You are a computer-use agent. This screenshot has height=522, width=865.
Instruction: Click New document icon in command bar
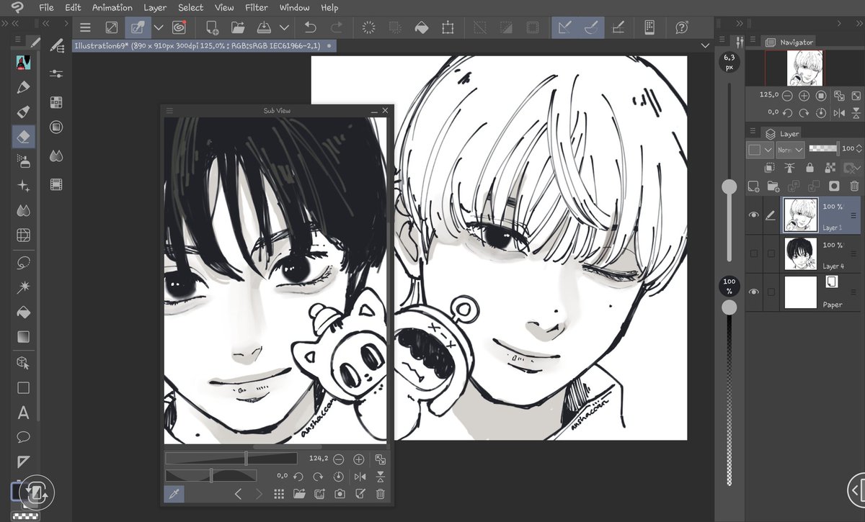212,27
